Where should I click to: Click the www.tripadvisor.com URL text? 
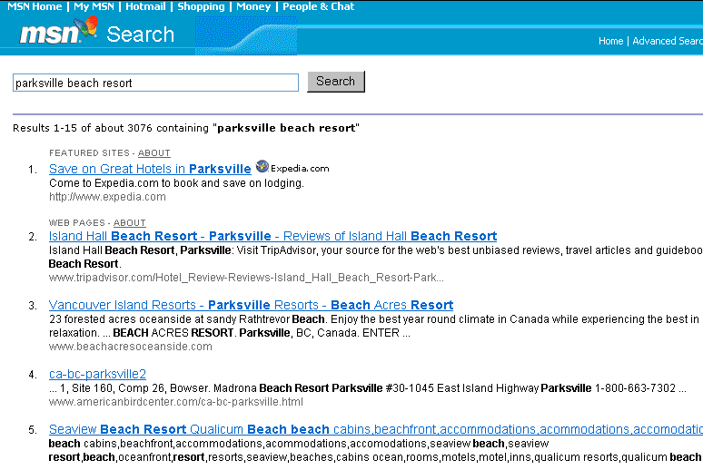(246, 278)
